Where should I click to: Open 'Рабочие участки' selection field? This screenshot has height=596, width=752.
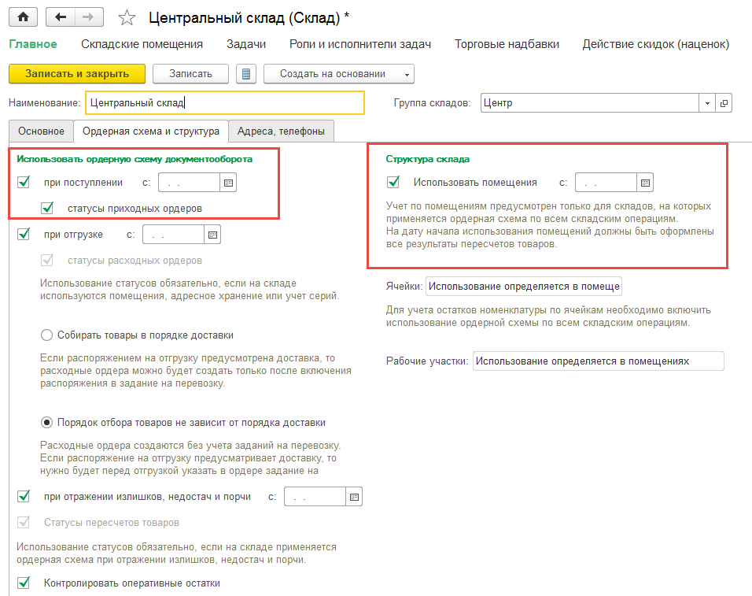598,361
